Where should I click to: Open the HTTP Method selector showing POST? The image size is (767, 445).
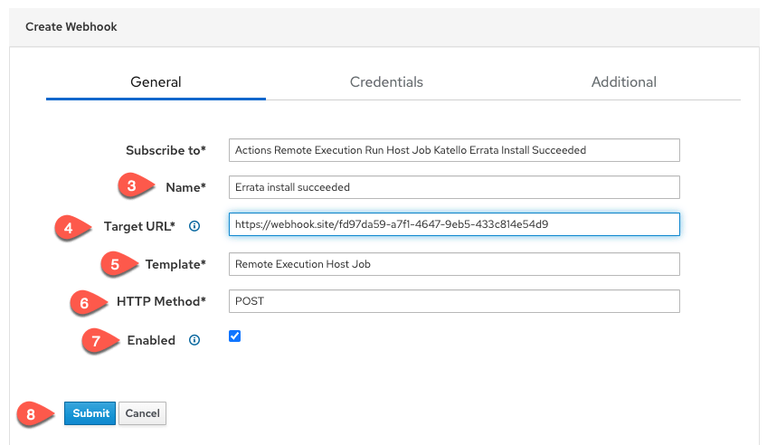click(453, 301)
